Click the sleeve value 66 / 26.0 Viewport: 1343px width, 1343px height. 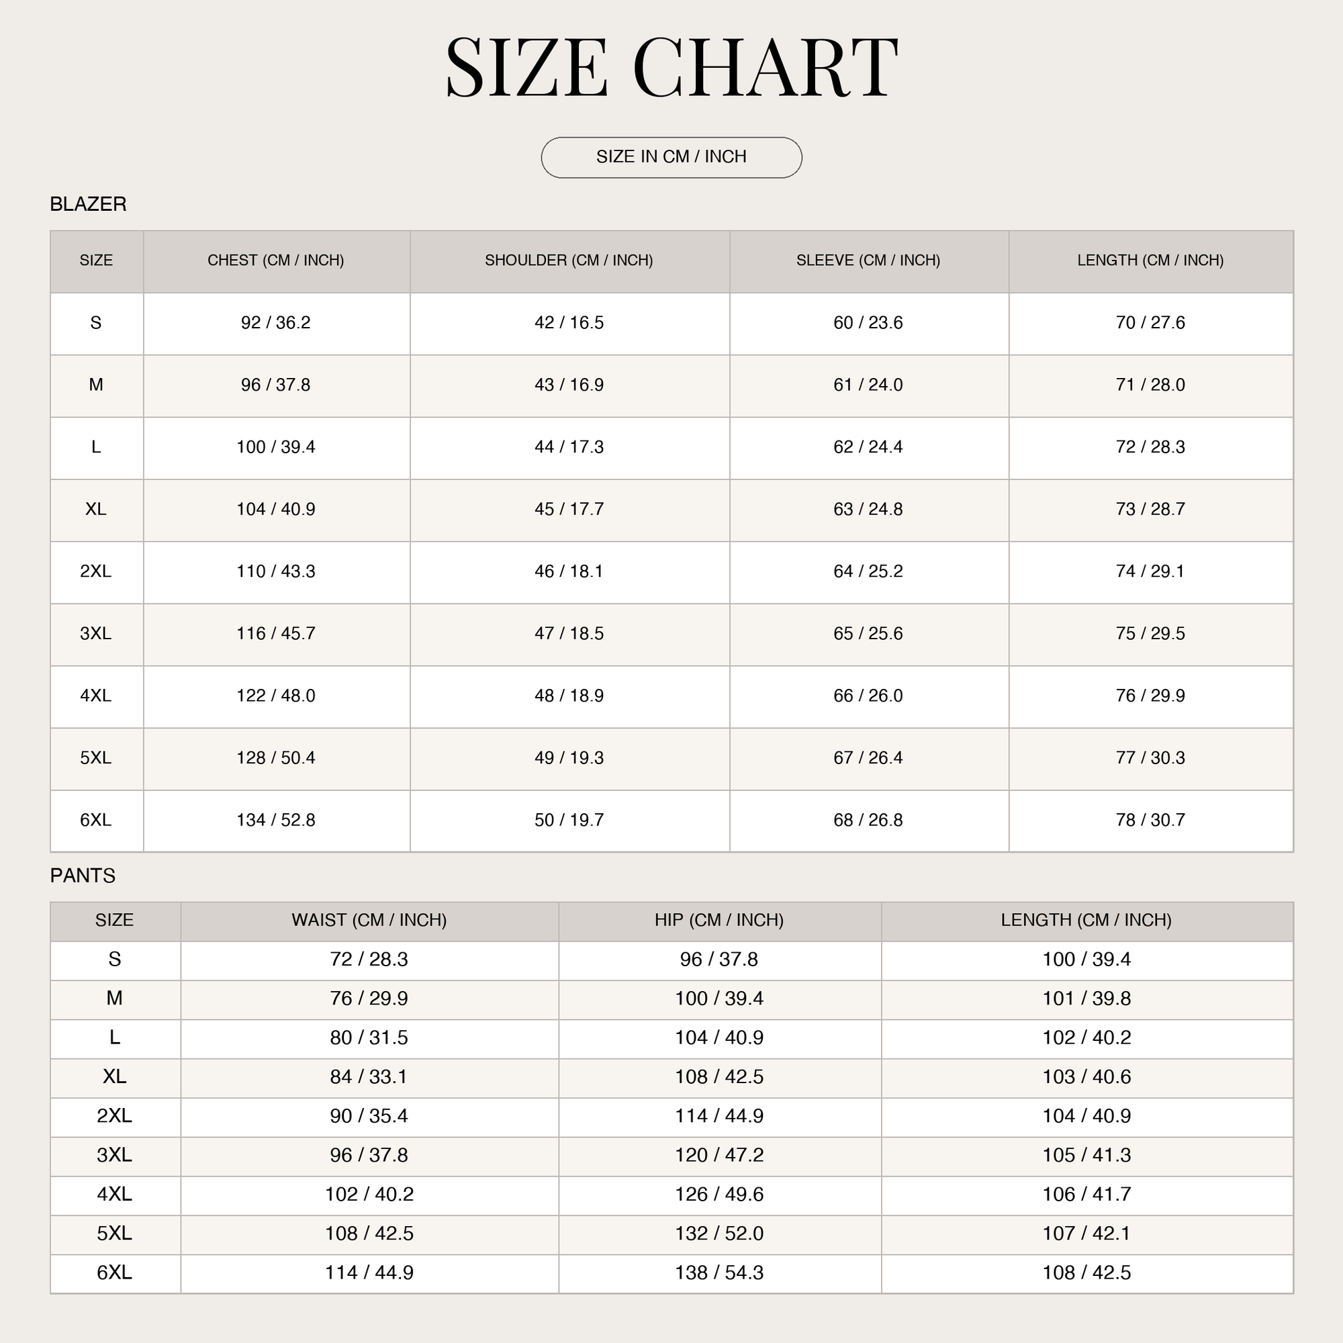(x=868, y=695)
